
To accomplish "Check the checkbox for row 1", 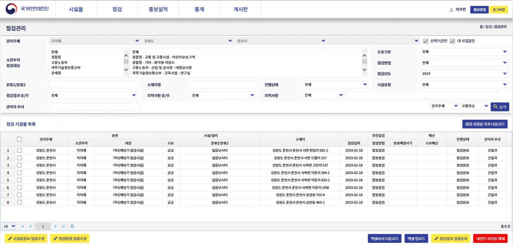I will coord(19,150).
